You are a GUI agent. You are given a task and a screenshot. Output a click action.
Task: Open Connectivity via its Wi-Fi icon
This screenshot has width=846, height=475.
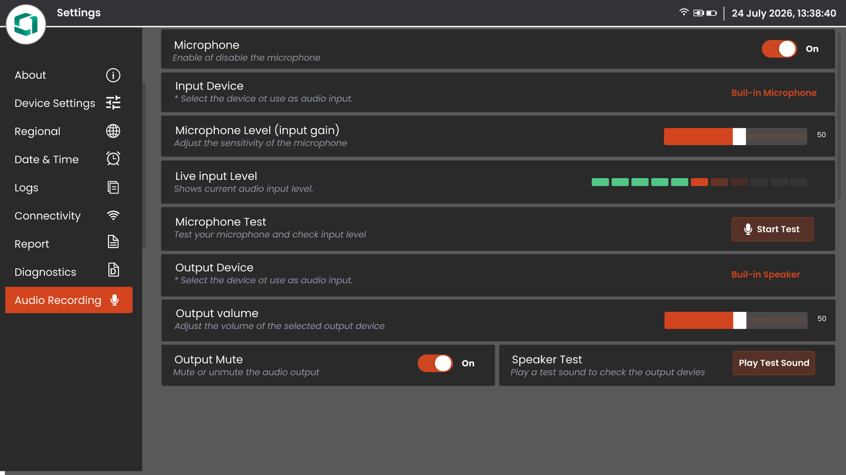click(x=113, y=215)
